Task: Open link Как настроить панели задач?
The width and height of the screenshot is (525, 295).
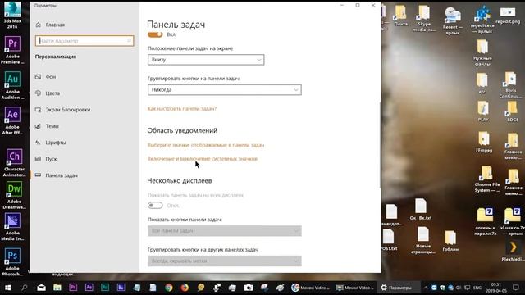Action: pos(182,109)
